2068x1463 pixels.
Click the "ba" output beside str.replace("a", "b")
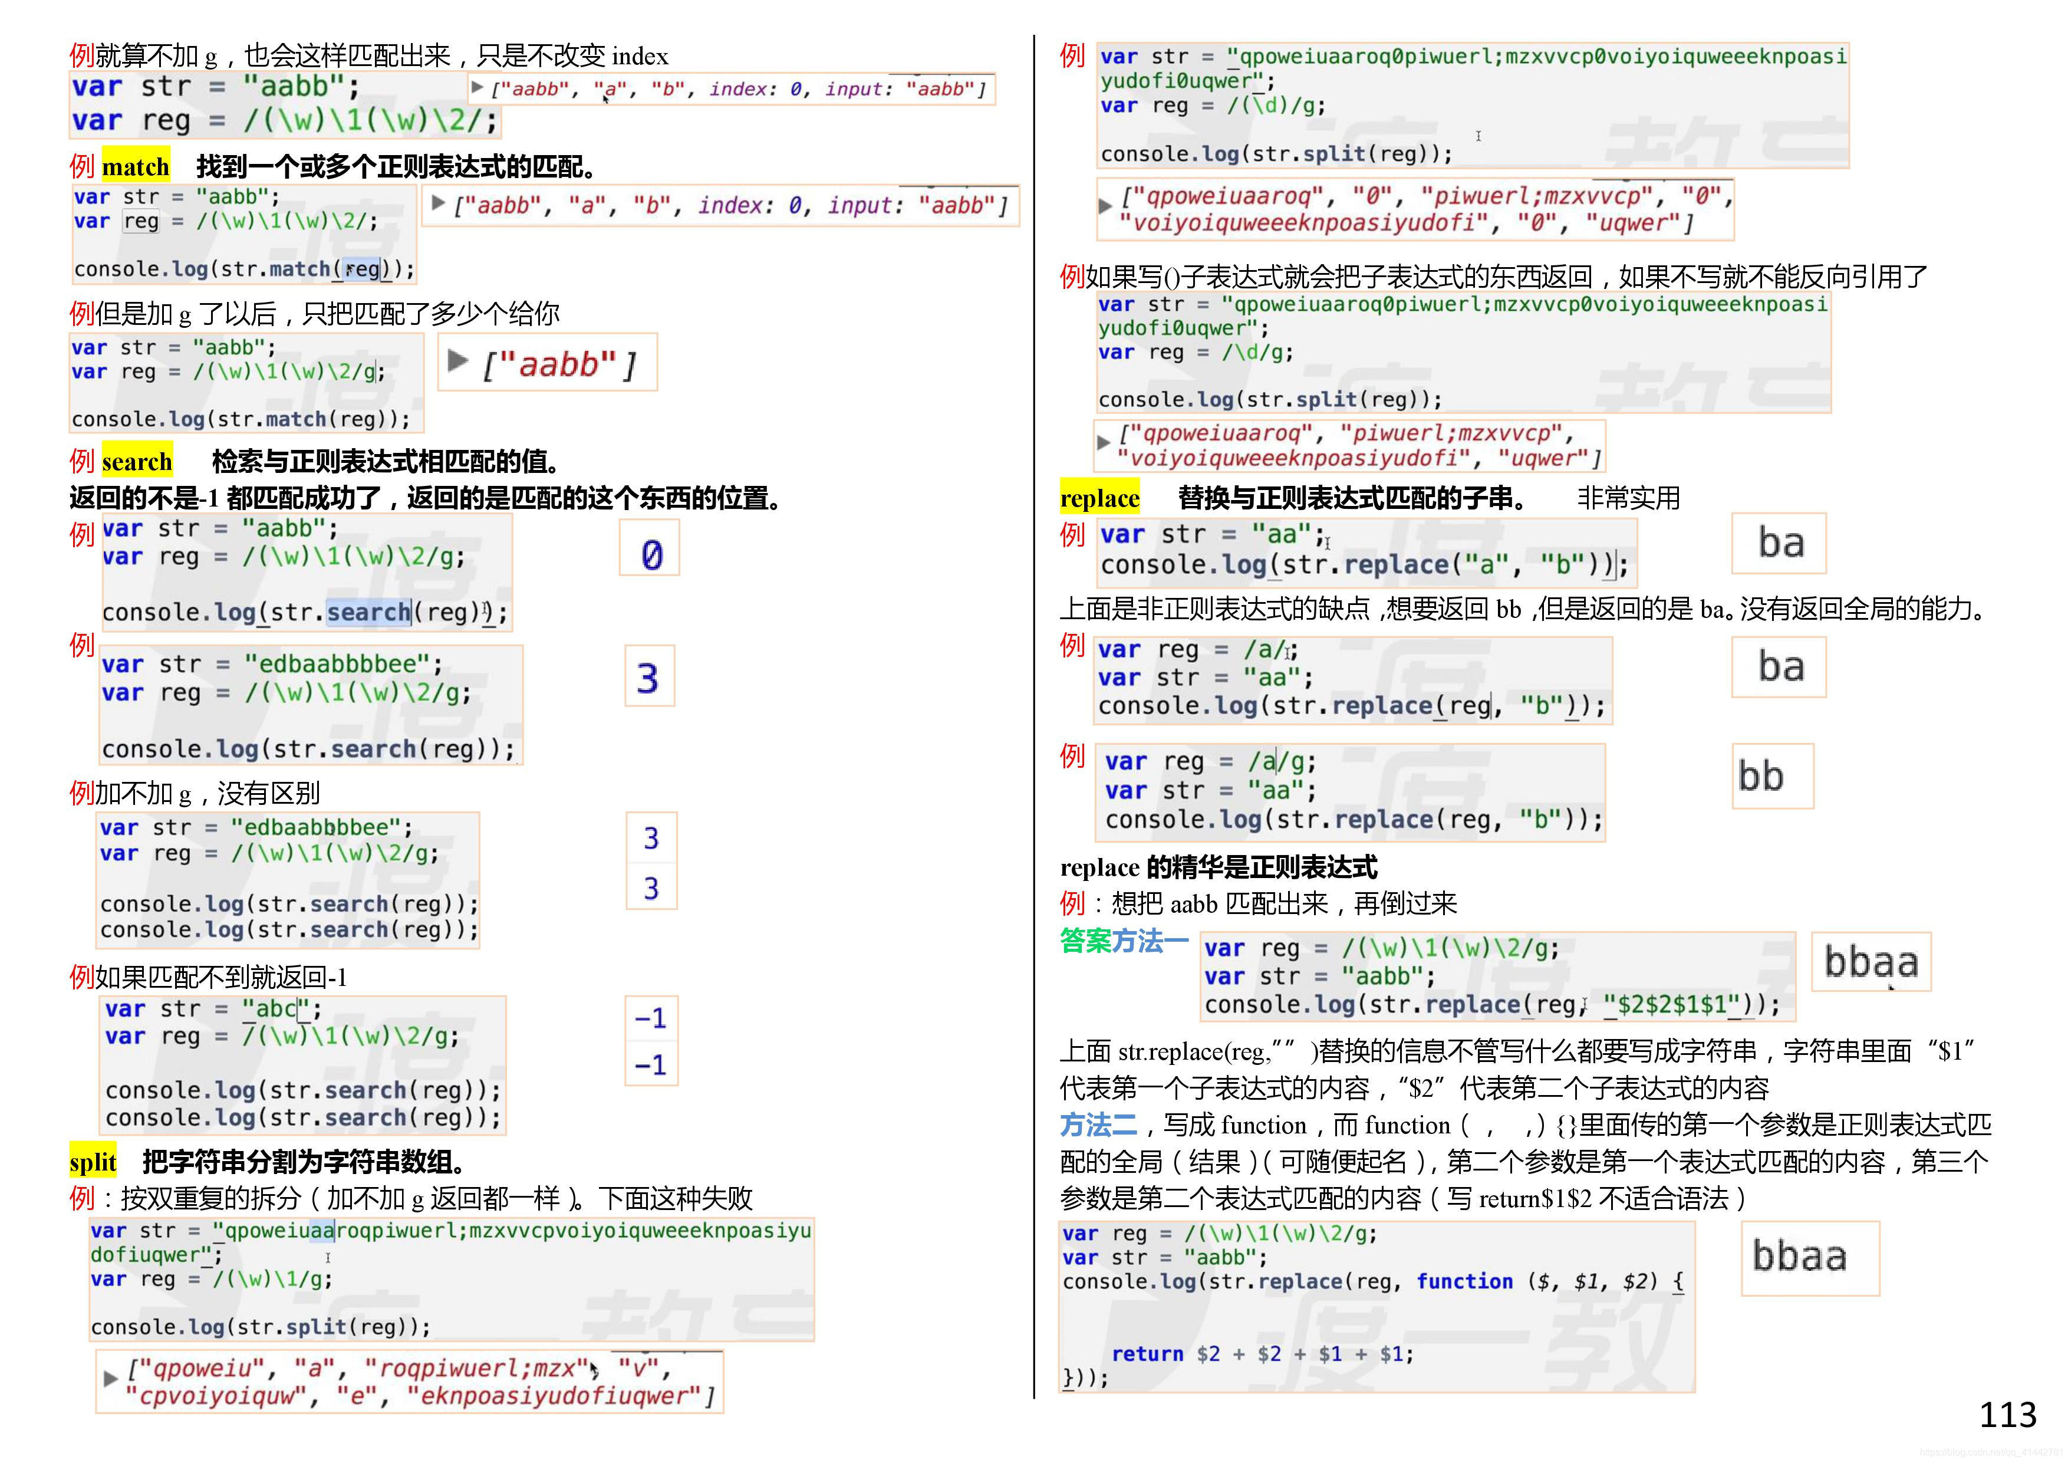pos(1779,543)
